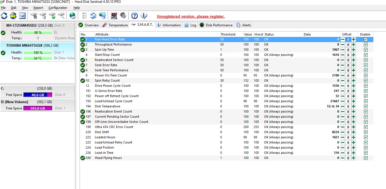
Task: Open the disk acoustic management icon
Action: coord(34,16)
